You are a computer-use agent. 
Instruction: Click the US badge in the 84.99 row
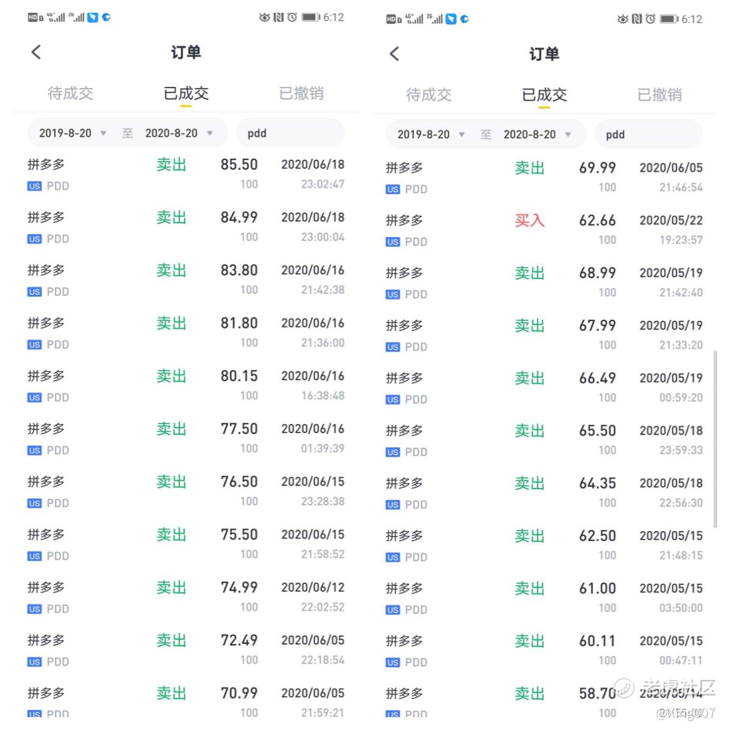35,239
